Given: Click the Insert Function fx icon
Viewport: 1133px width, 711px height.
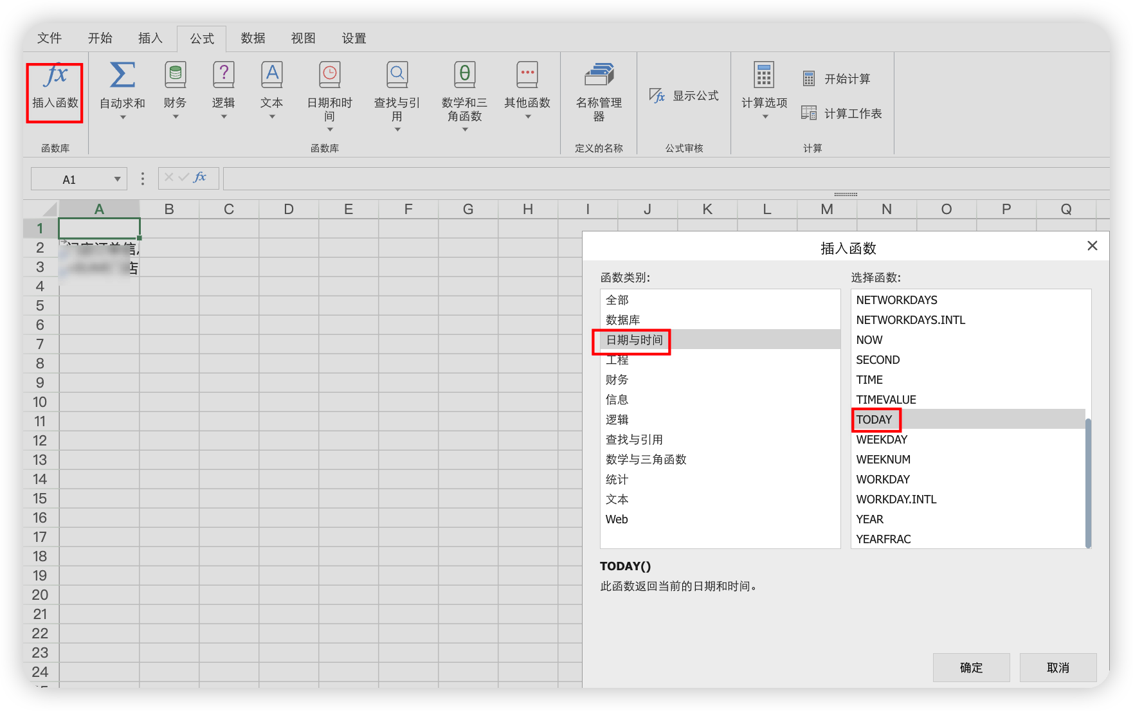Looking at the screenshot, I should (56, 76).
